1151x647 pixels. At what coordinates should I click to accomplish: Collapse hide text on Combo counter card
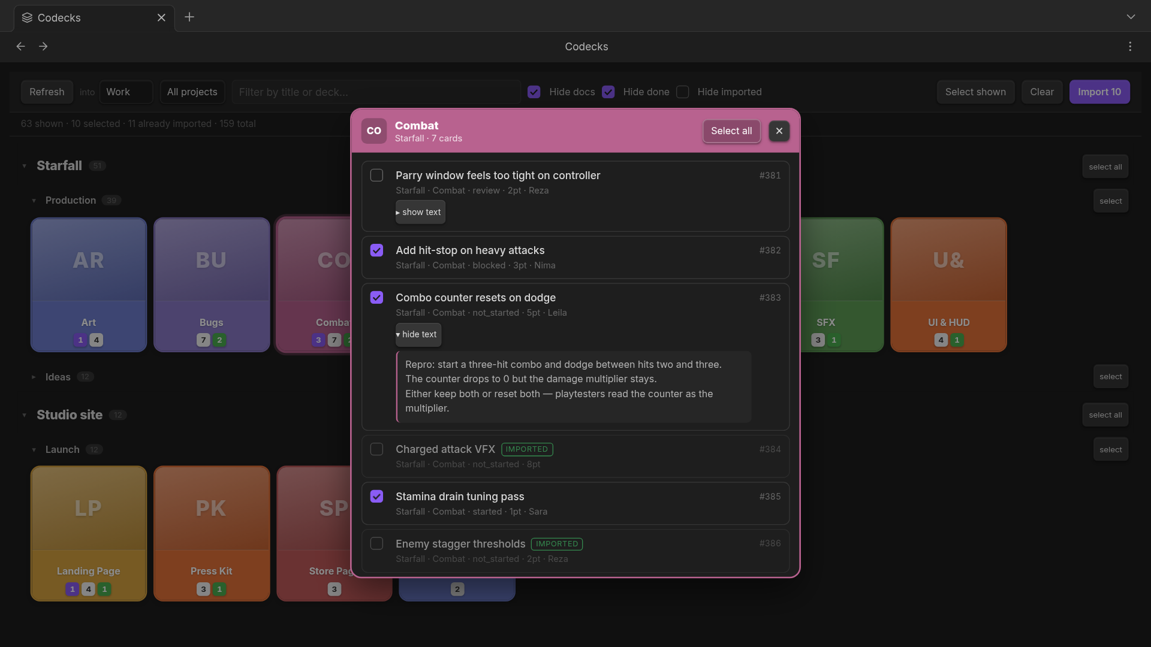pos(418,334)
